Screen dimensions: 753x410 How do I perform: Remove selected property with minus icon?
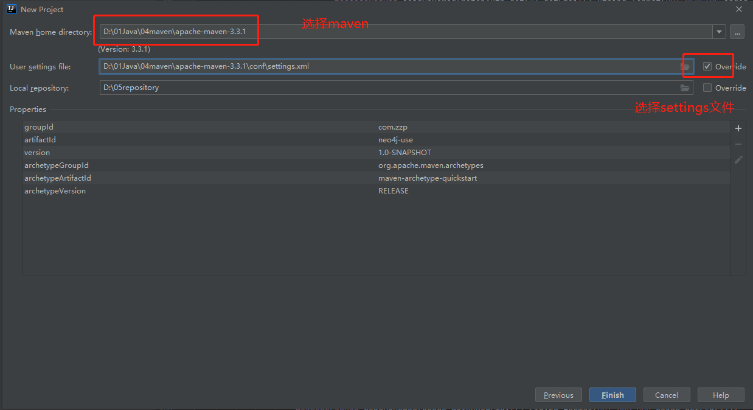pyautogui.click(x=738, y=144)
